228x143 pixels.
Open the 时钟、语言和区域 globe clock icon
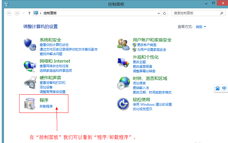123,83
